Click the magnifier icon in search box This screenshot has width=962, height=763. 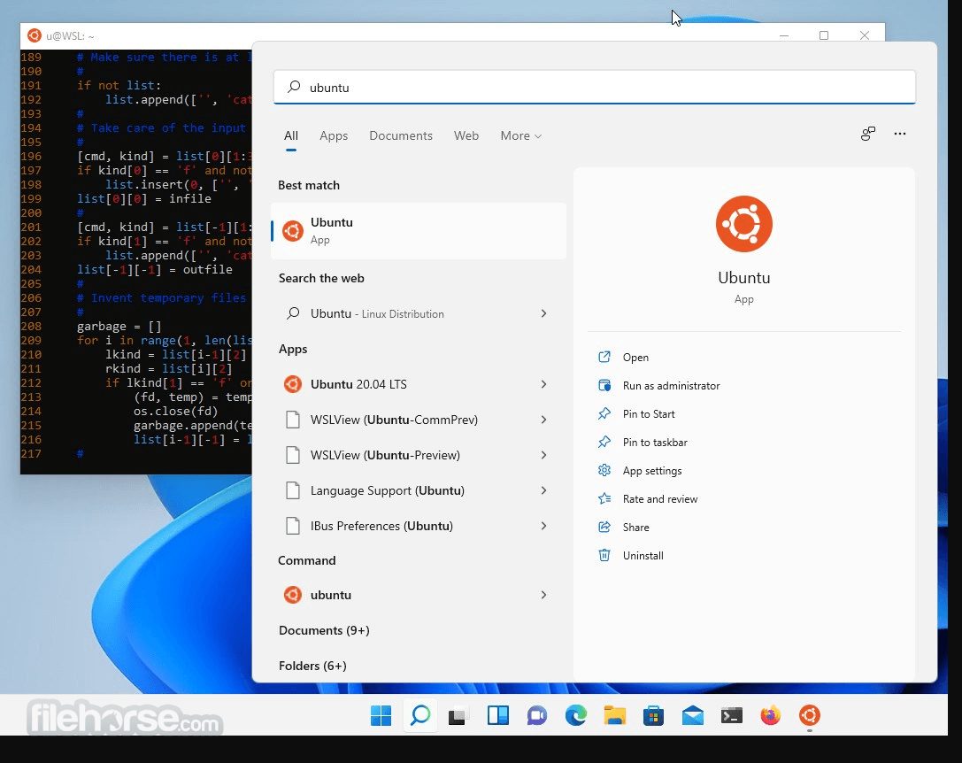(295, 87)
